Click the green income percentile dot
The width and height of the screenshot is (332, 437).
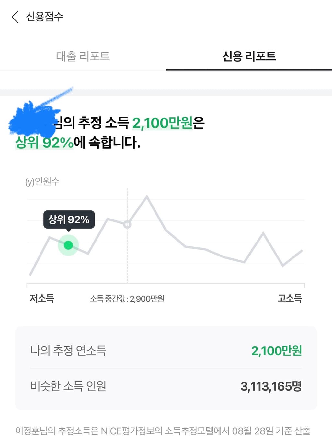(x=68, y=245)
